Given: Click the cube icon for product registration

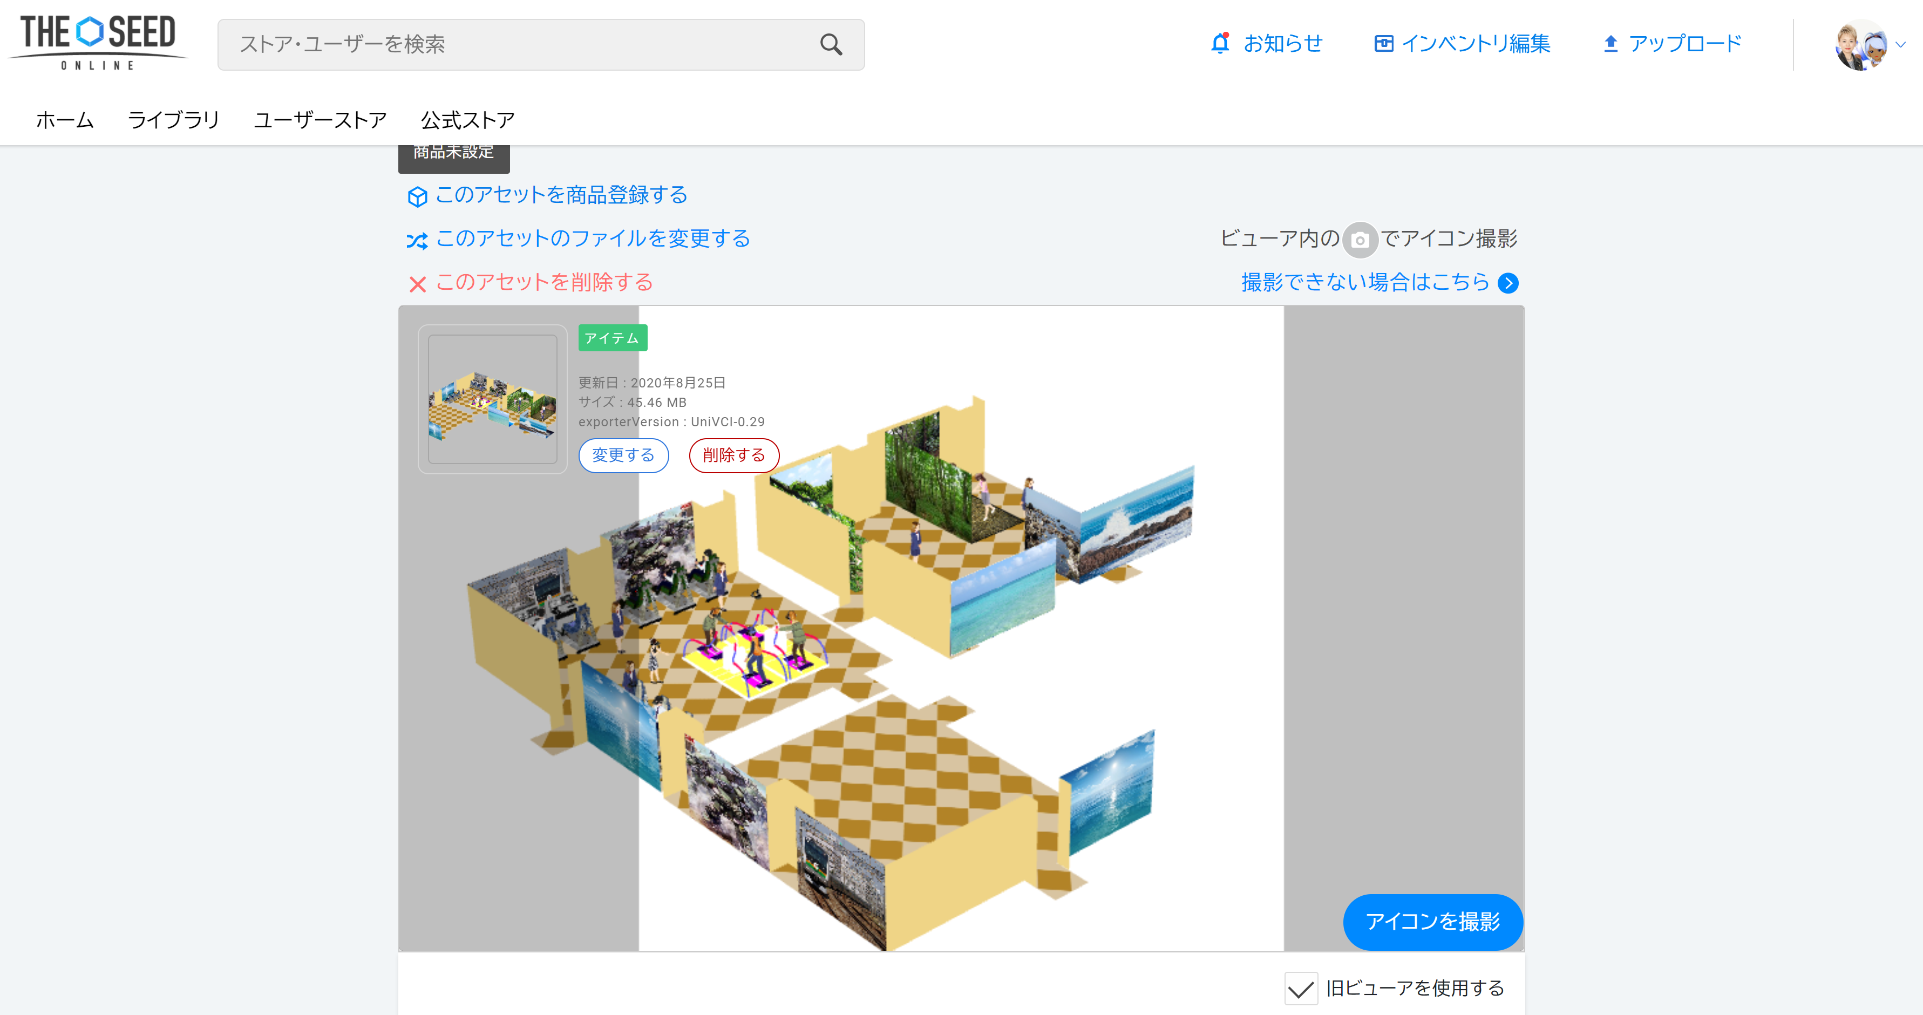Looking at the screenshot, I should click(x=417, y=196).
